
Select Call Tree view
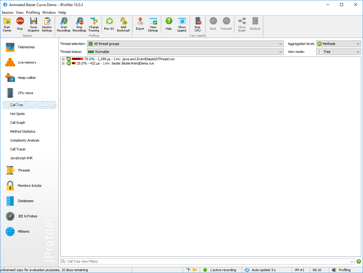29,105
